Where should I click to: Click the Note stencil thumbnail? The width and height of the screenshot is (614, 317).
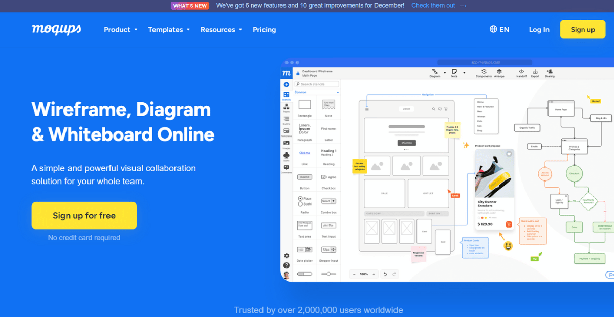[x=328, y=104]
